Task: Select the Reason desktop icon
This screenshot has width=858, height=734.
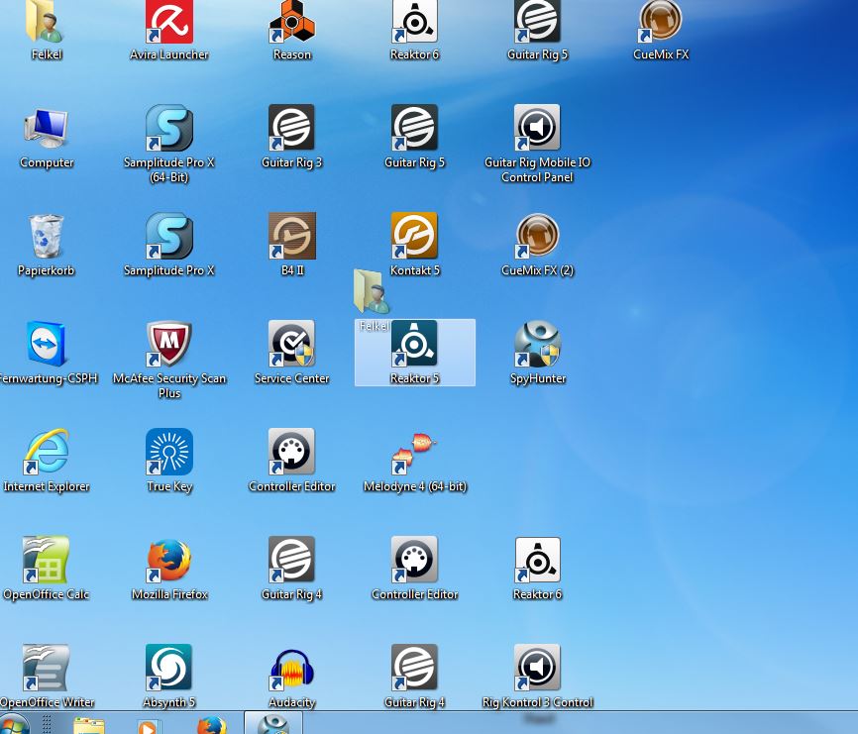Action: pos(292,23)
